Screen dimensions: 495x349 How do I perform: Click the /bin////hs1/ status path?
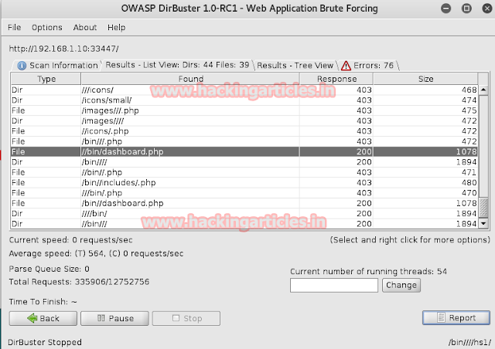coord(469,342)
